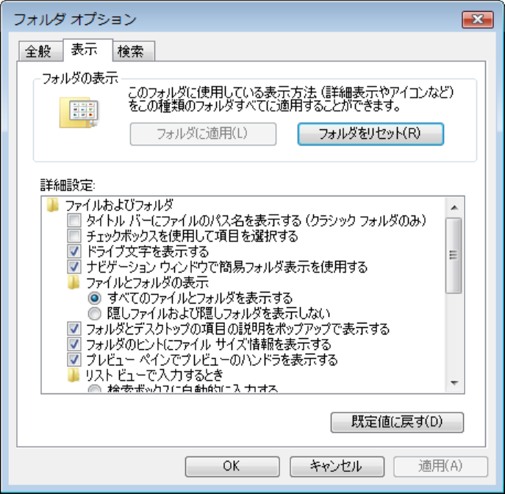Image resolution: width=505 pixels, height=494 pixels.
Task: Click the ファイルおよびフォルダ folder icon
Action: point(52,205)
